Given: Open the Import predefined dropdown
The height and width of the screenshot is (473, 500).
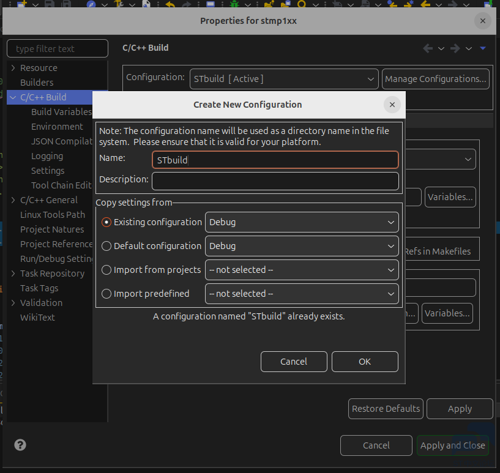Looking at the screenshot, I should click(302, 294).
